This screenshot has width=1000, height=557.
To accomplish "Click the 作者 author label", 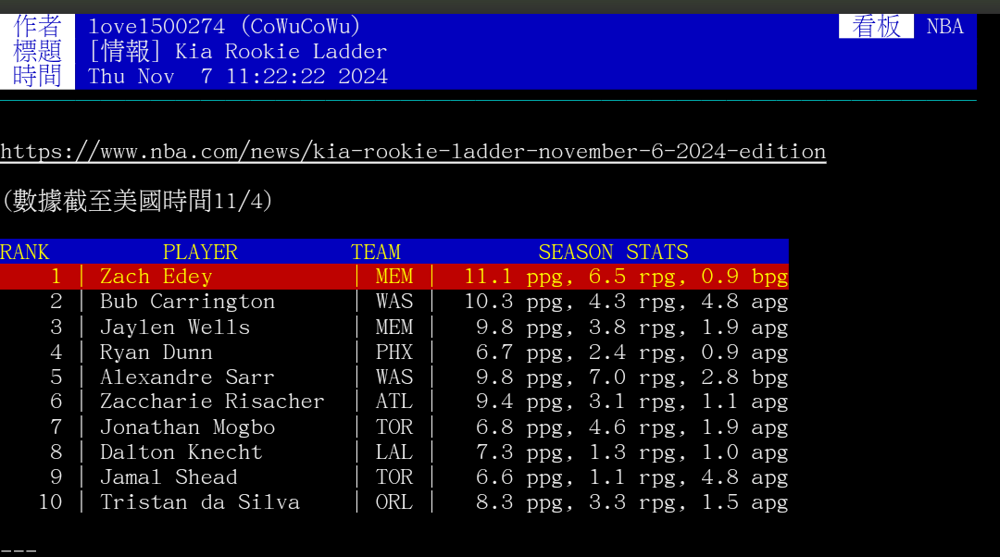I will (x=38, y=27).
